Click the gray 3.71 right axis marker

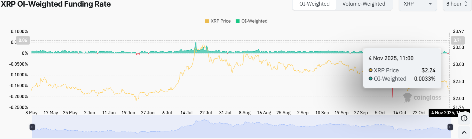point(458,40)
